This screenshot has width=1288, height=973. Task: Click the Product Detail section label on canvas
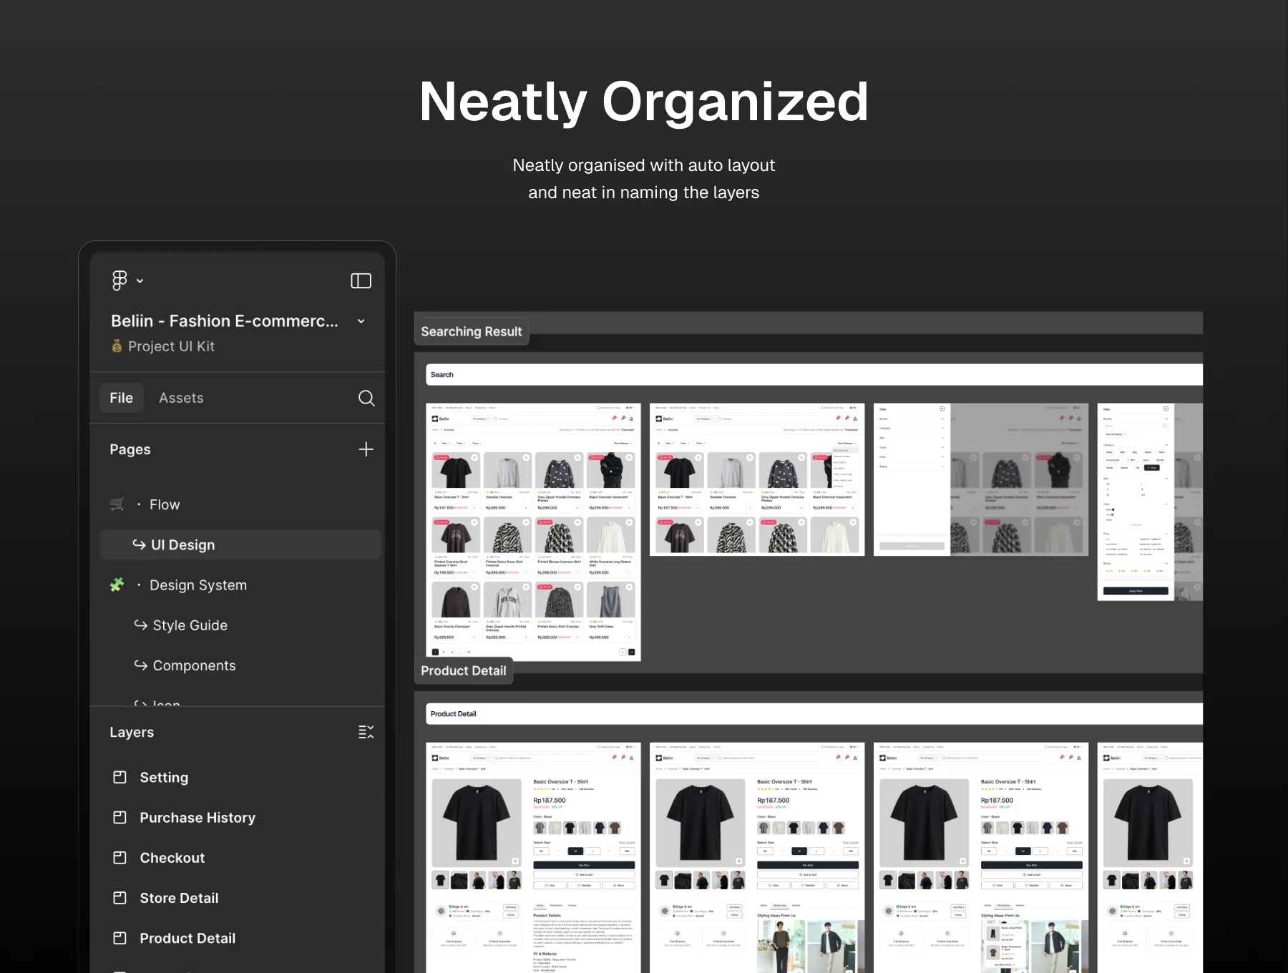(x=464, y=670)
